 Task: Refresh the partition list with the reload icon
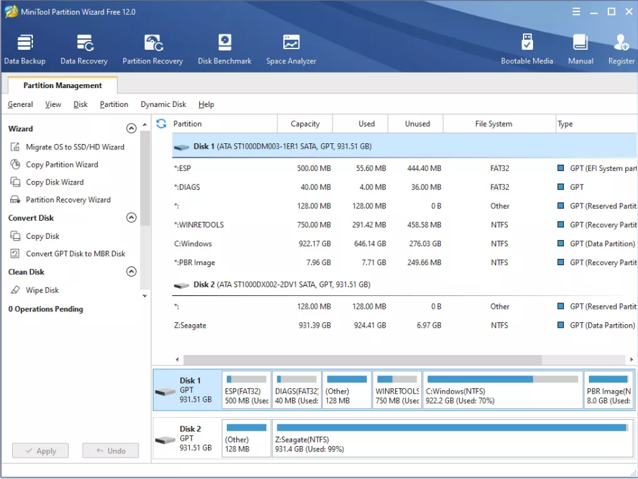(161, 124)
